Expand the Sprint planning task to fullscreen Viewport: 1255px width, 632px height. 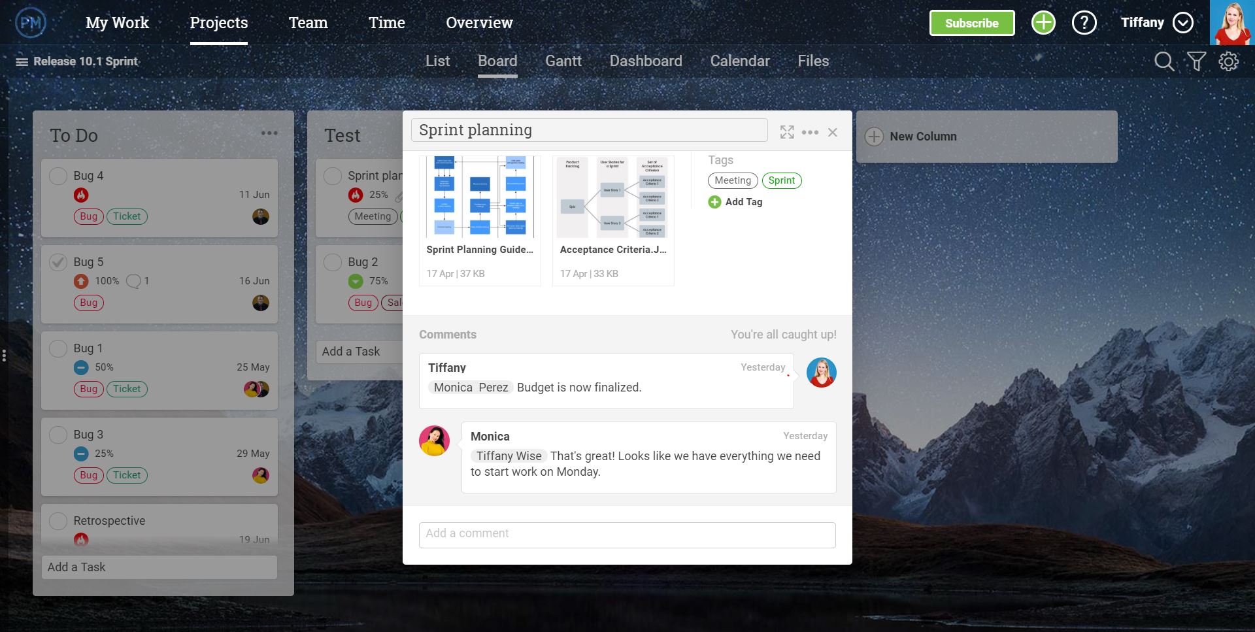(787, 131)
